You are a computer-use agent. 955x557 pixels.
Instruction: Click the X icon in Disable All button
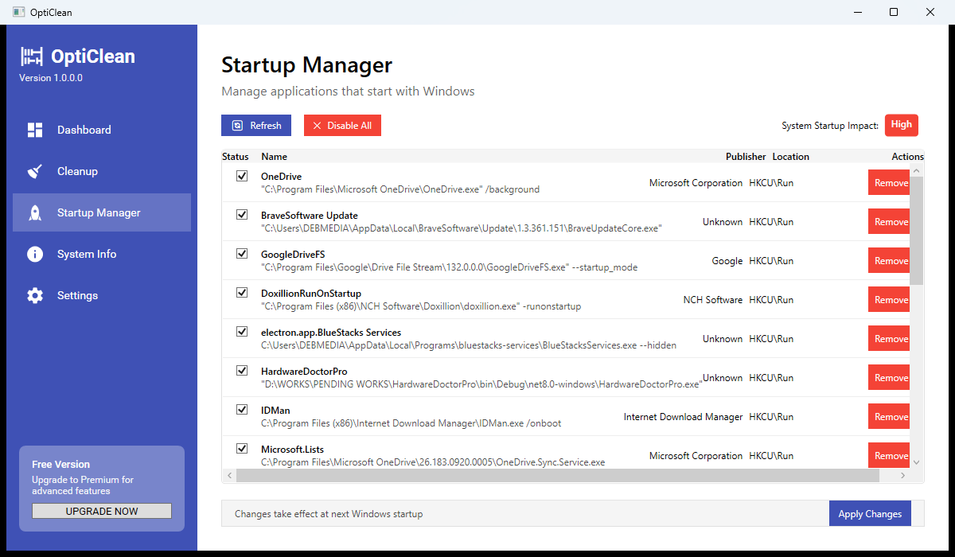[317, 126]
